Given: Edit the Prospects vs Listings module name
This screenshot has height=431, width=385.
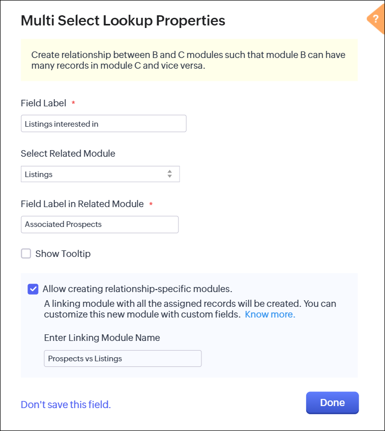Looking at the screenshot, I should tap(123, 359).
